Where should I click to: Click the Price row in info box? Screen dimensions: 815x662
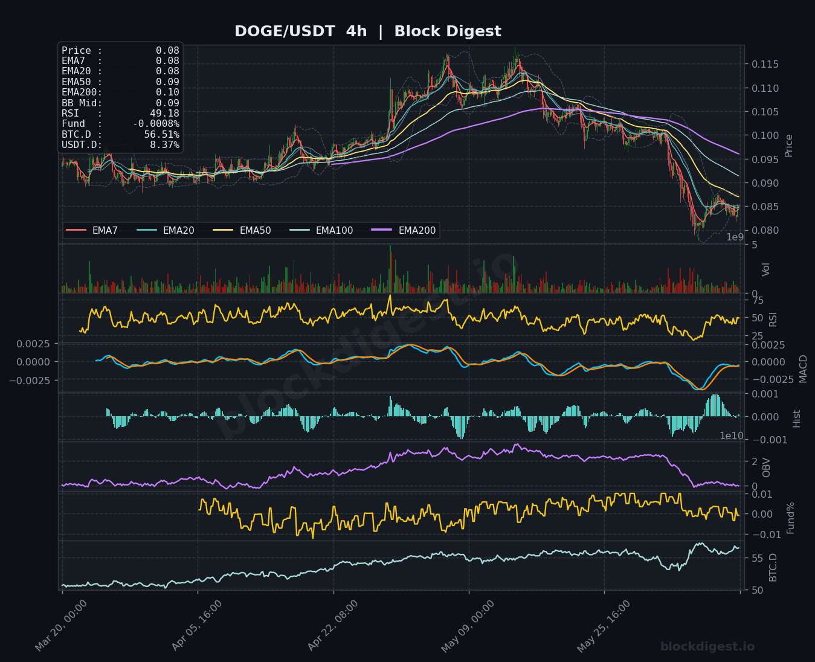coord(120,51)
